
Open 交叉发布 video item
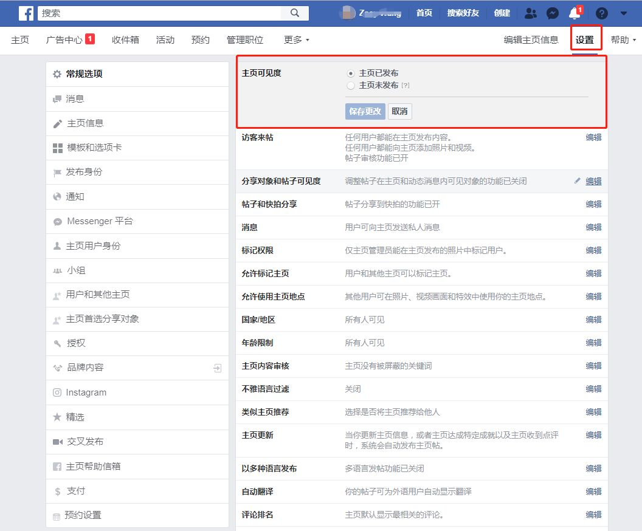point(137,442)
